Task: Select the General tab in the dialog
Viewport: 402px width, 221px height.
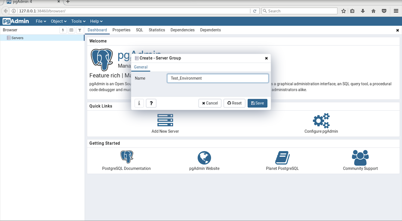Action: coord(141,67)
